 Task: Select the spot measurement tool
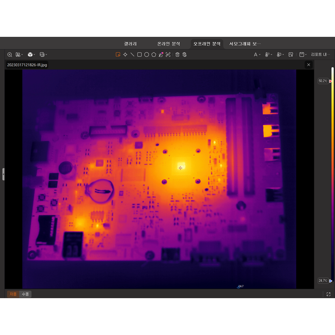click(125, 54)
